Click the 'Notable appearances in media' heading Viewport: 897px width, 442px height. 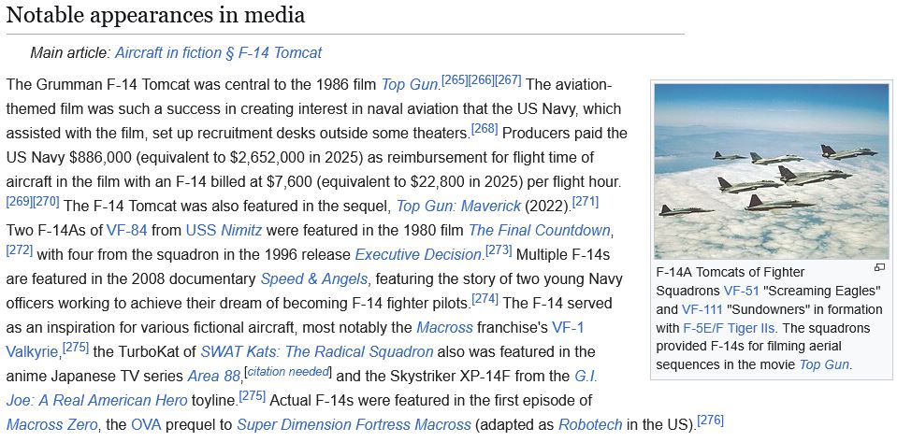155,16
